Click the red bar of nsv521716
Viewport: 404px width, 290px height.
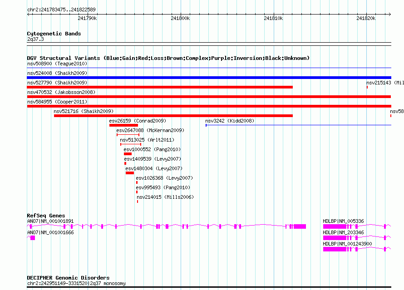click(173, 116)
